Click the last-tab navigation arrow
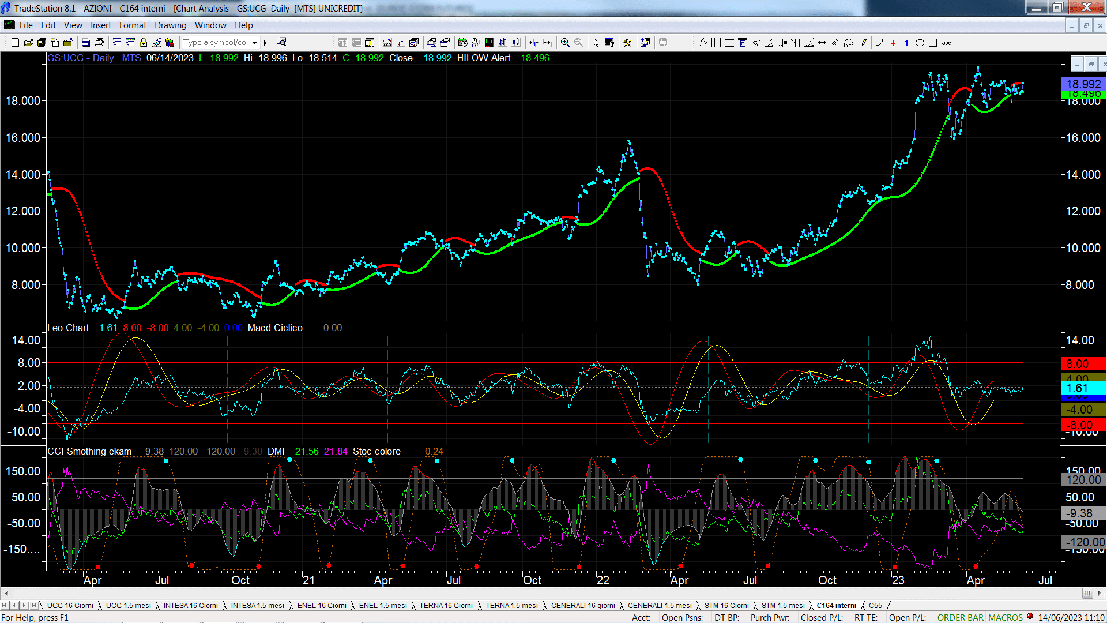The width and height of the screenshot is (1107, 623). pos(33,606)
